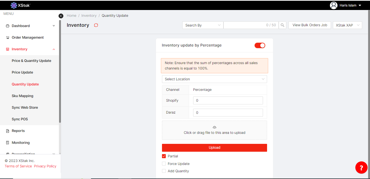
Task: Open the red help question mark button
Action: pos(361,168)
